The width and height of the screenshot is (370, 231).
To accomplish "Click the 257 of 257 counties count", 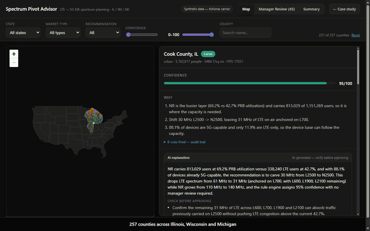I will point(334,35).
